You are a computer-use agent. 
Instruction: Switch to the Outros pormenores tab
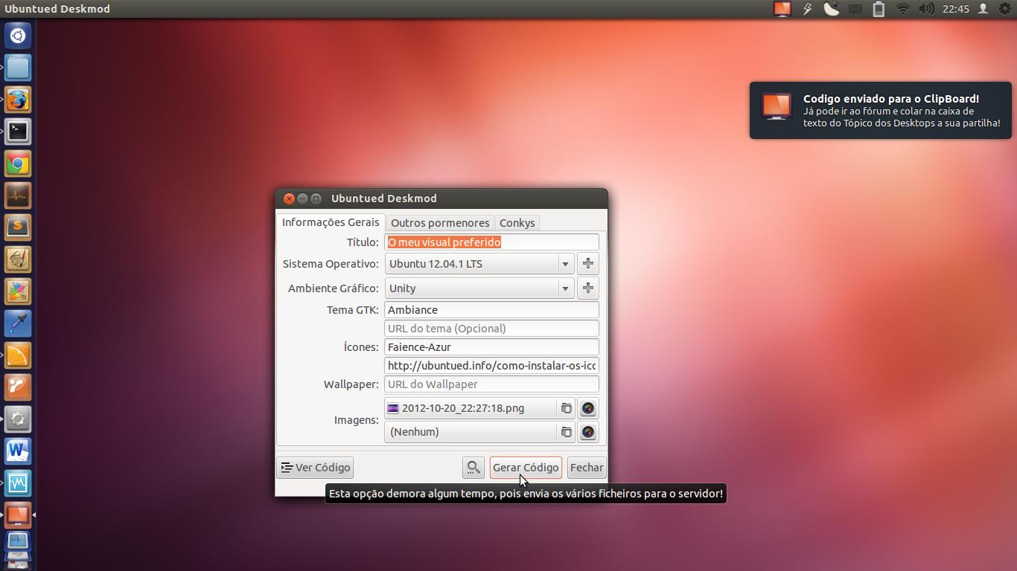pyautogui.click(x=440, y=223)
